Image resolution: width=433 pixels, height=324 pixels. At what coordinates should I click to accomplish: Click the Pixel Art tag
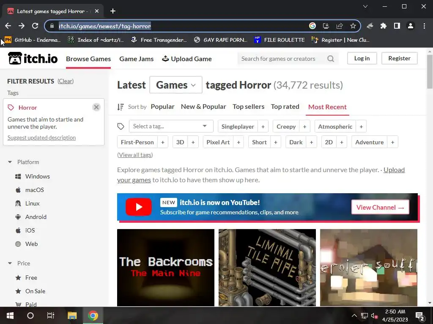[218, 142]
